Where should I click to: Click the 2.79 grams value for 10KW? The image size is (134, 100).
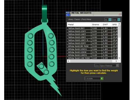pos(95,52)
